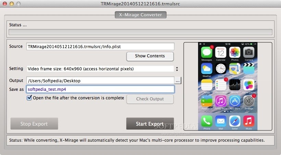Click the Output path field
Screen dimensions: 281x155
click(x=100, y=81)
